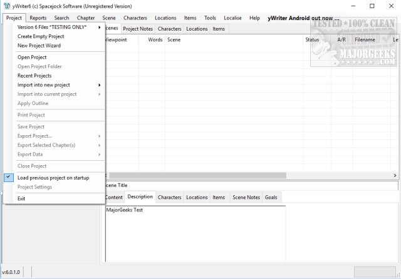Open the Scene Notes tab

coord(246,197)
